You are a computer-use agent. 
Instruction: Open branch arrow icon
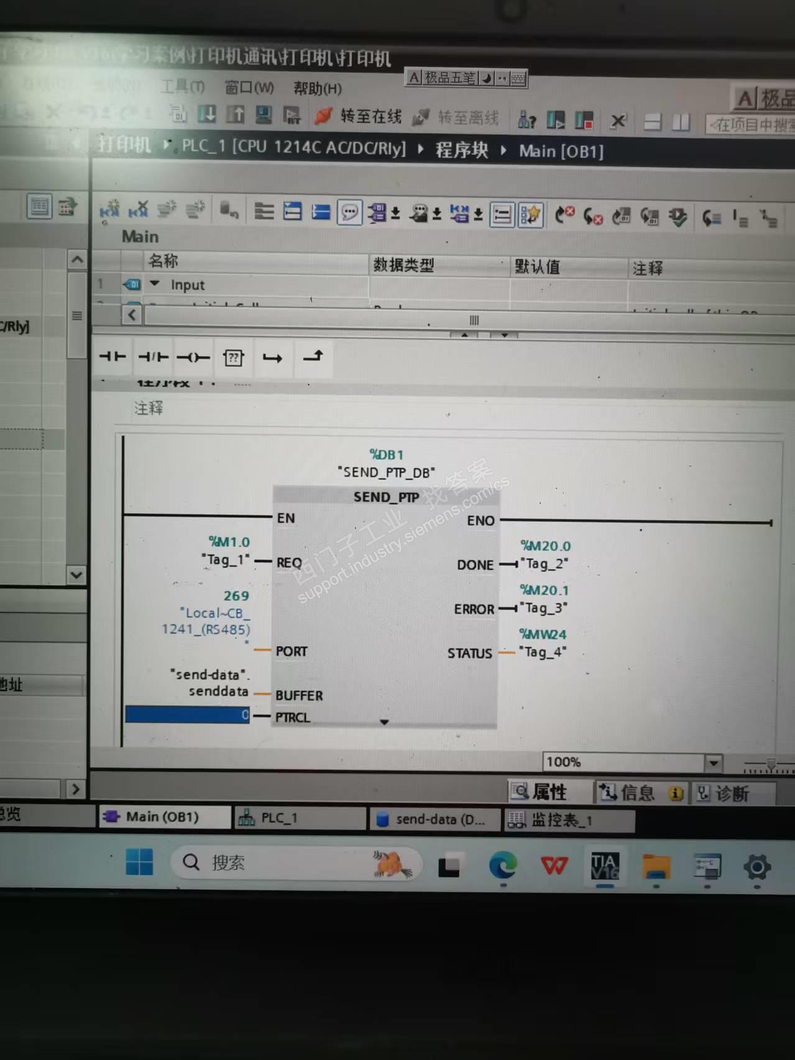coord(272,357)
